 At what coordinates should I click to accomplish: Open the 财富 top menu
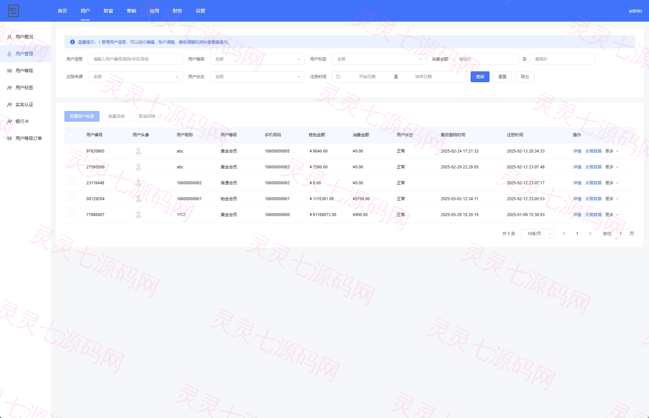coord(108,11)
